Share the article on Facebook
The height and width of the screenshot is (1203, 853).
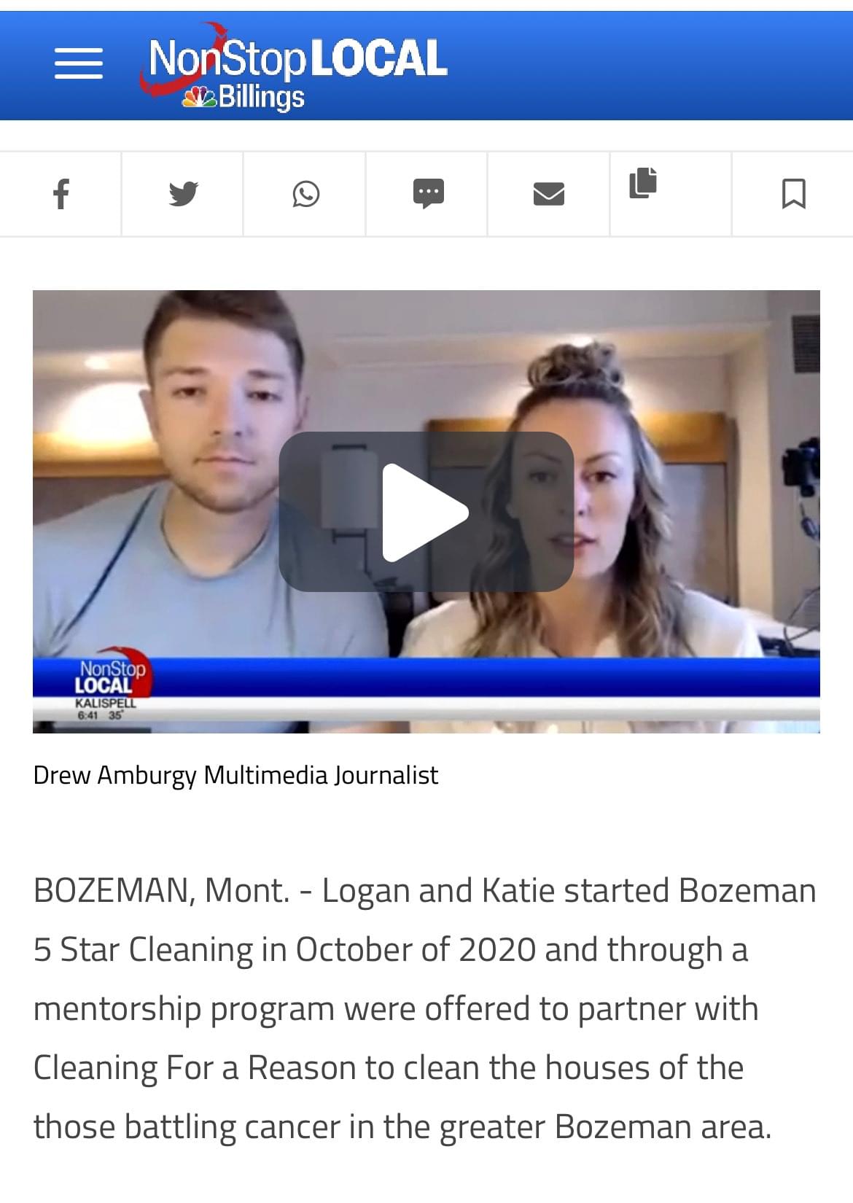(x=61, y=194)
